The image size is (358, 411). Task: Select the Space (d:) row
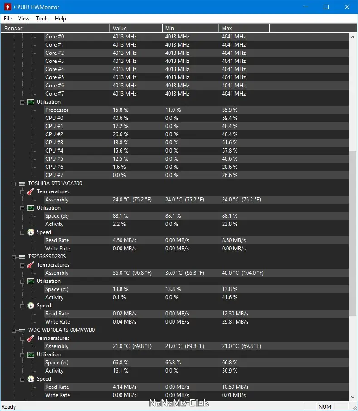pyautogui.click(x=196, y=216)
